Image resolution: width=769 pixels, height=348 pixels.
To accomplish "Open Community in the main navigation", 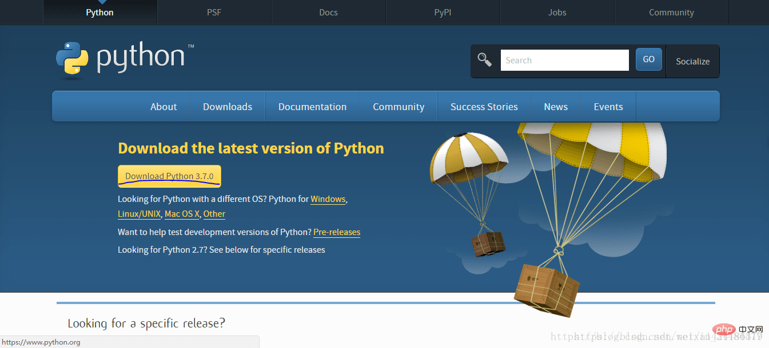I will 399,107.
